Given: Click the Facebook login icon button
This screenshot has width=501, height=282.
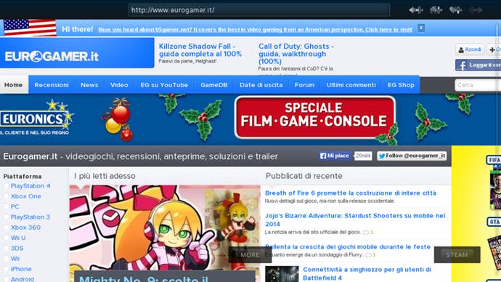Looking at the screenshot, I should [x=478, y=65].
